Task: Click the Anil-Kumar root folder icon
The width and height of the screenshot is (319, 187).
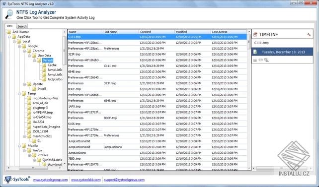Action: [x=9, y=32]
